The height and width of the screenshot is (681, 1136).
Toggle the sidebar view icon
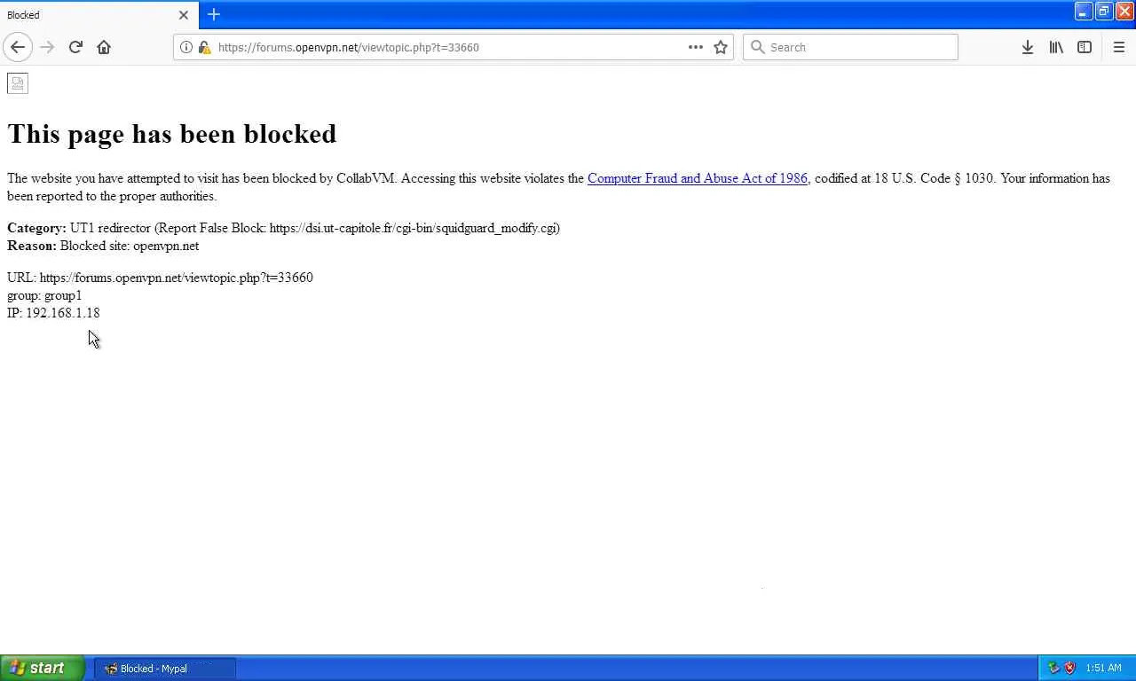(1085, 47)
